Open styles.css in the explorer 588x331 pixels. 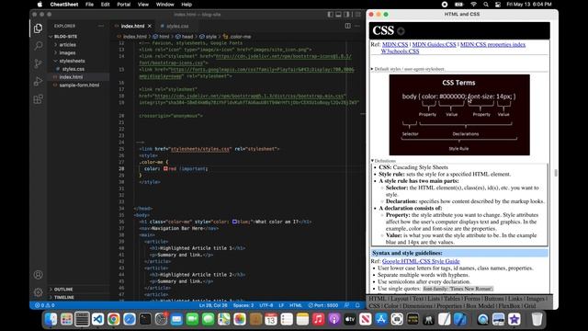pyautogui.click(x=73, y=69)
